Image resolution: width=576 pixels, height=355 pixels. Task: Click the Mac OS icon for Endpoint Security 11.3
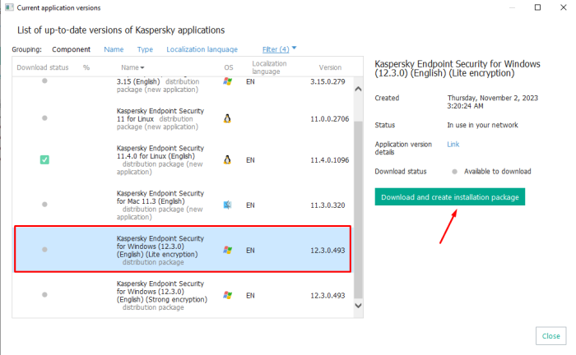(228, 204)
